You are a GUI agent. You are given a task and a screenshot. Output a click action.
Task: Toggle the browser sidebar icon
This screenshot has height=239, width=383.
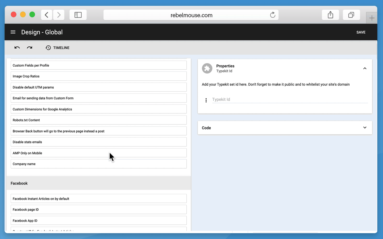click(78, 15)
